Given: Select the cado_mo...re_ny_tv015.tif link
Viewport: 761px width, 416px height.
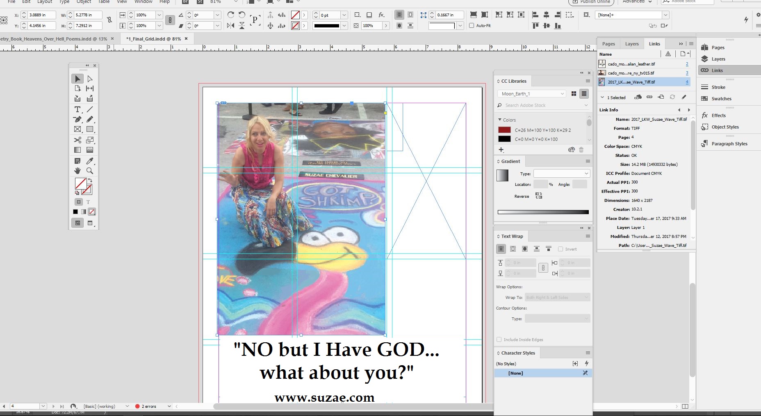Looking at the screenshot, I should (x=631, y=73).
